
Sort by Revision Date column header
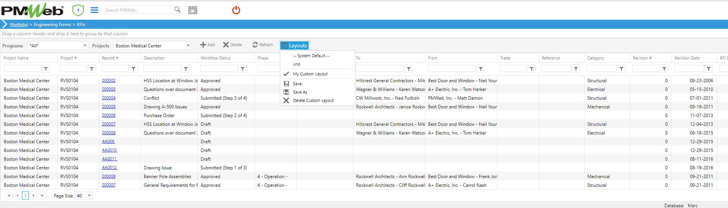click(x=687, y=58)
